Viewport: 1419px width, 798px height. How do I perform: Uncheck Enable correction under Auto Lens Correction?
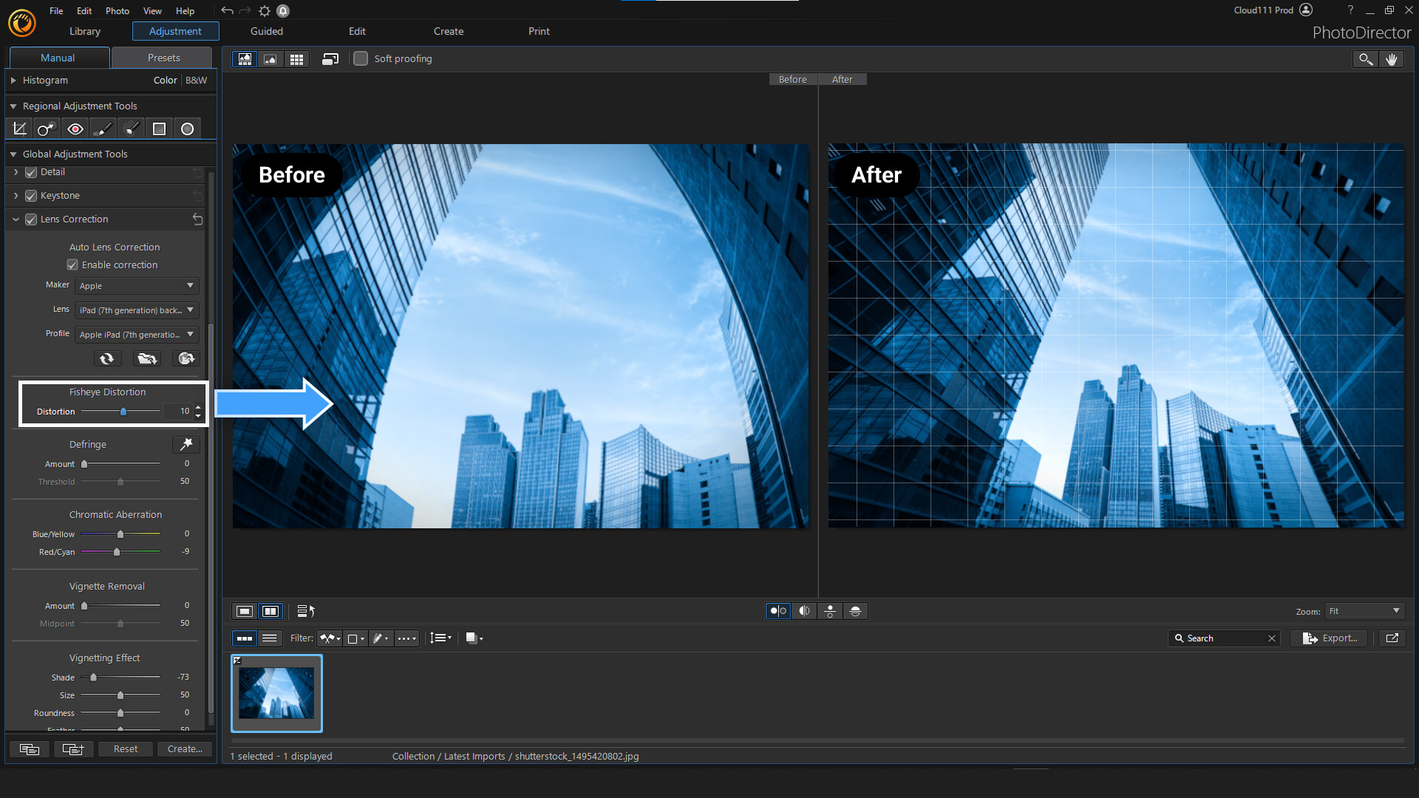pos(72,265)
